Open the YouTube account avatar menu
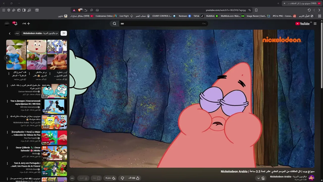The height and width of the screenshot is (182, 323). 7,24
